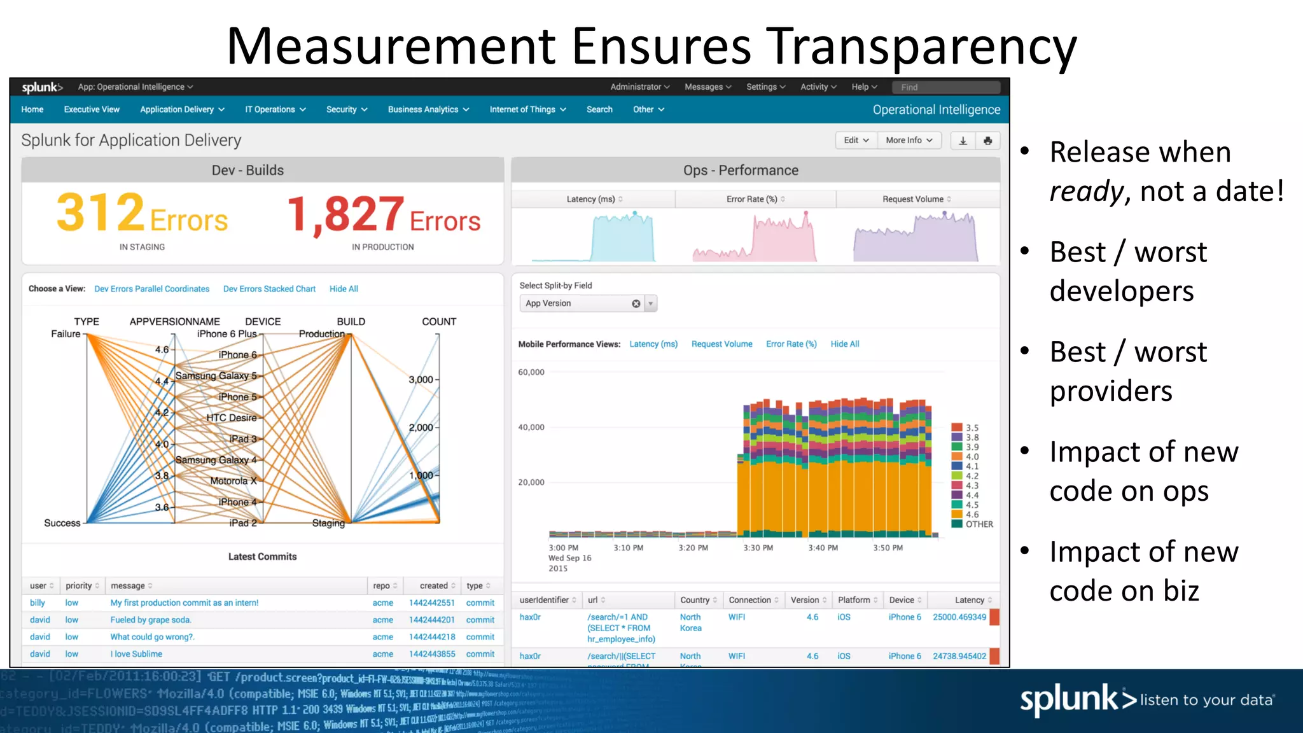Click the 25000.469349 latency value
Screen dimensions: 1303x733
[x=959, y=617]
